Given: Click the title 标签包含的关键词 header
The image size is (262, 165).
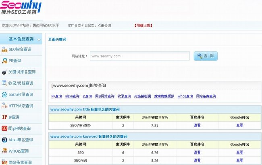Looking at the screenshot, I should [x=85, y=109].
